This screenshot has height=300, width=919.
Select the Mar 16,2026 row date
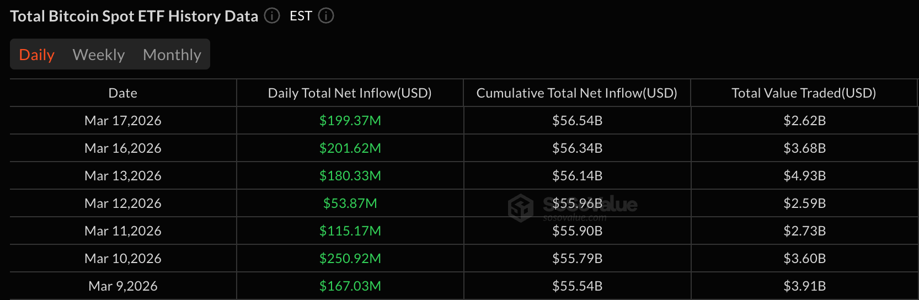pos(123,148)
